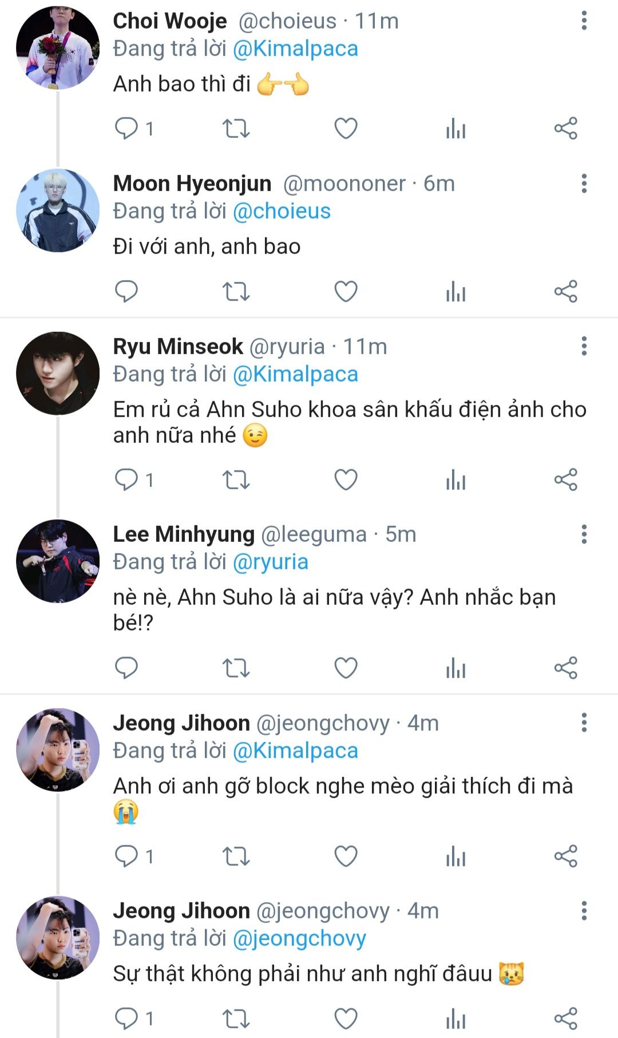Open Jeong Jihoon's @jeongchovy self-reply mention

pyautogui.click(x=299, y=938)
